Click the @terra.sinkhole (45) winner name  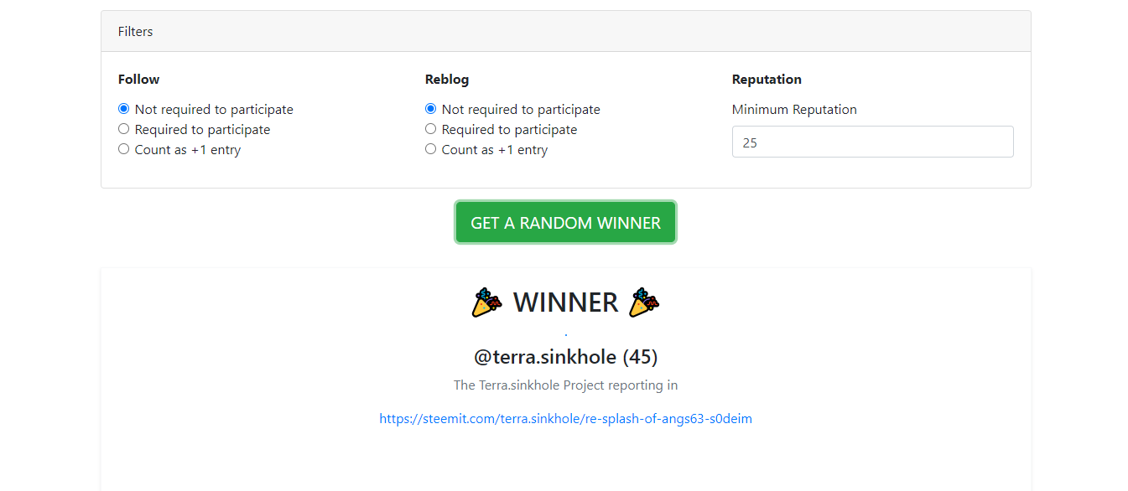(x=566, y=358)
